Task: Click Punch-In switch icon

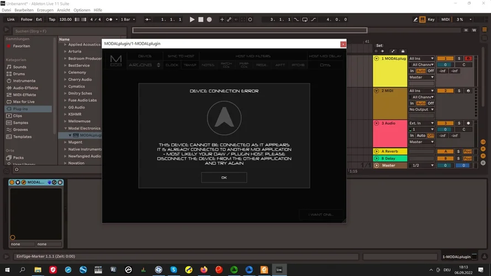Action: click(296, 19)
